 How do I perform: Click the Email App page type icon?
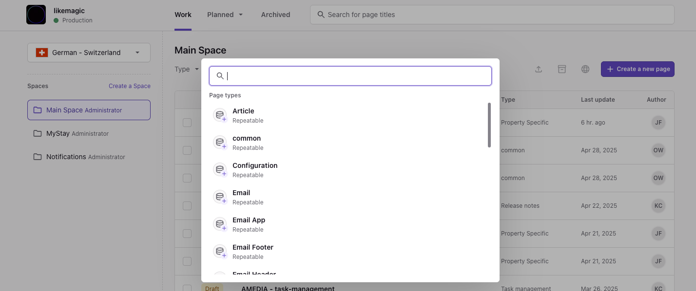click(220, 224)
